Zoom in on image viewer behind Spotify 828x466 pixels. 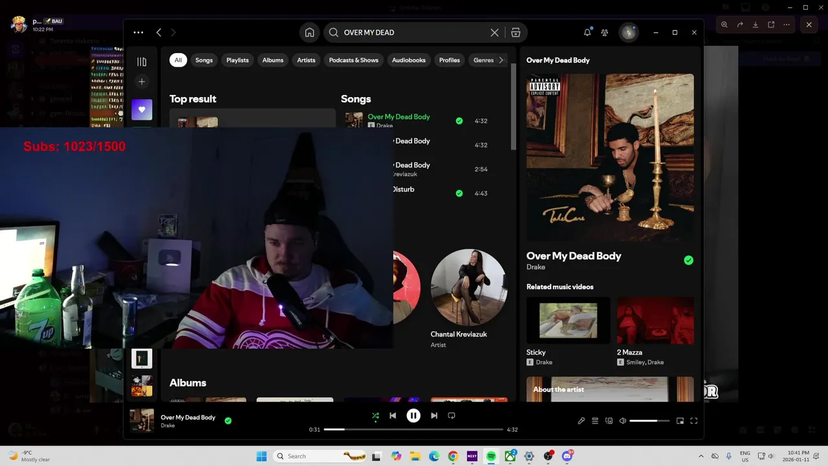click(x=724, y=25)
